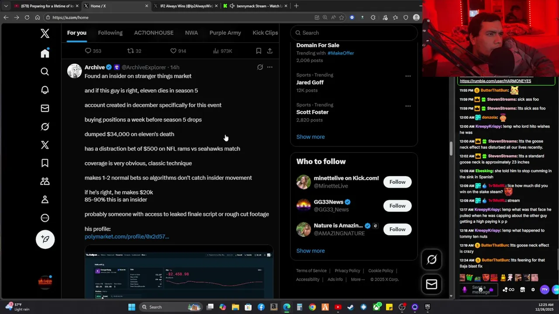Show more trending topics
Screen dimensions: 559x314
coord(311,137)
